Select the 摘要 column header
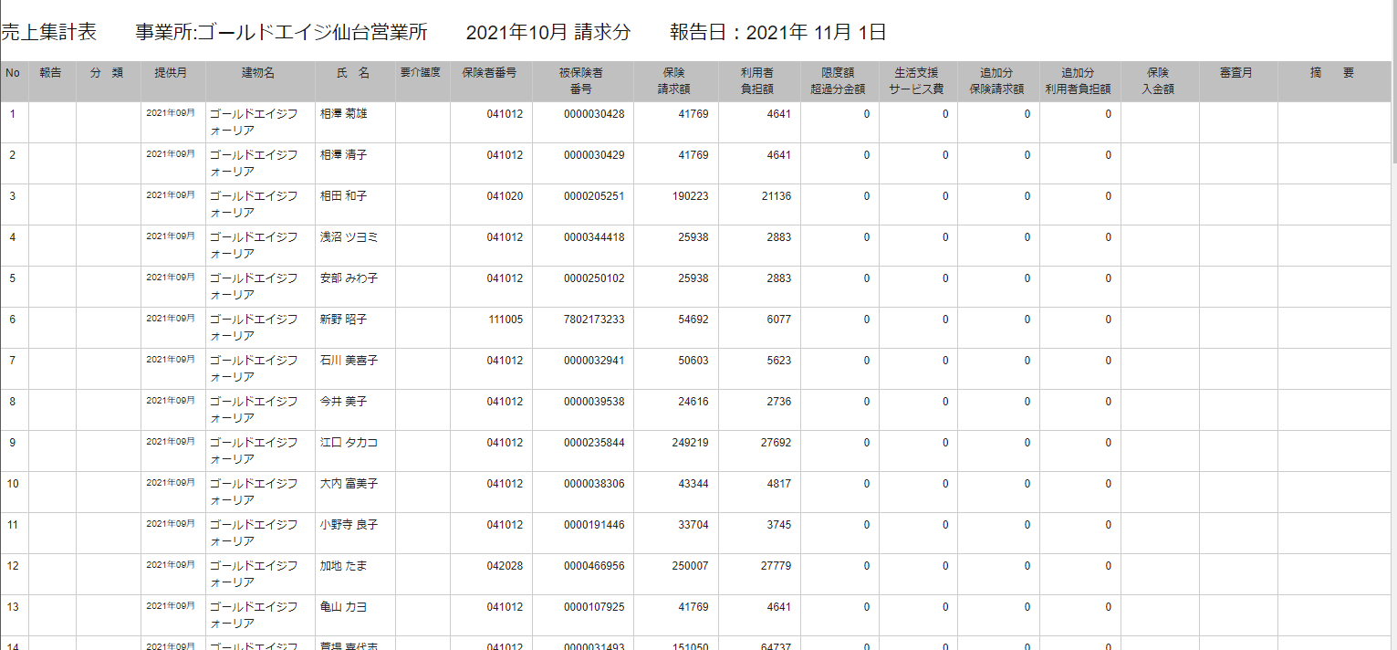1397x650 pixels. (1332, 73)
